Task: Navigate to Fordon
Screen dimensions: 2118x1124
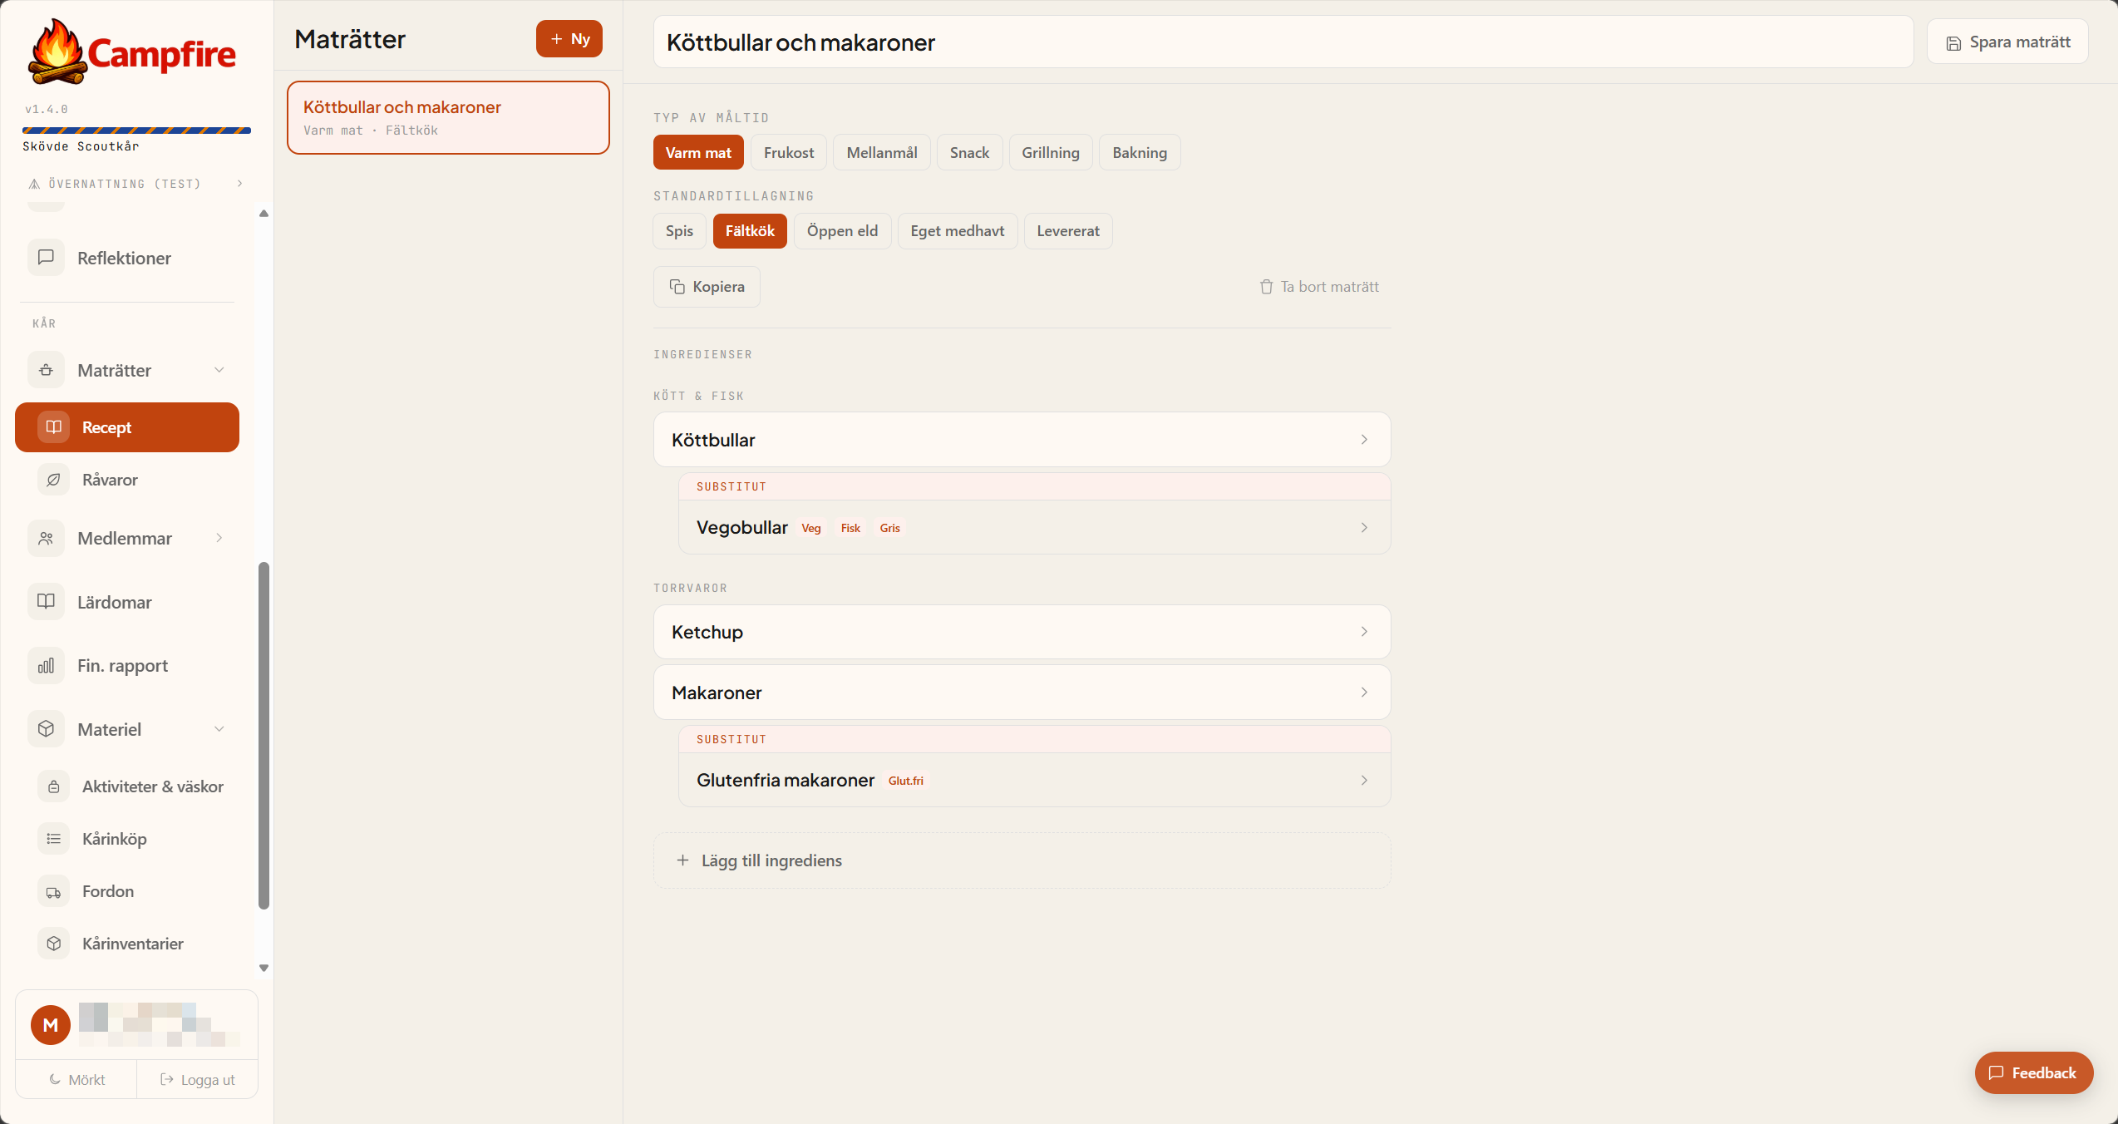Action: (127, 891)
